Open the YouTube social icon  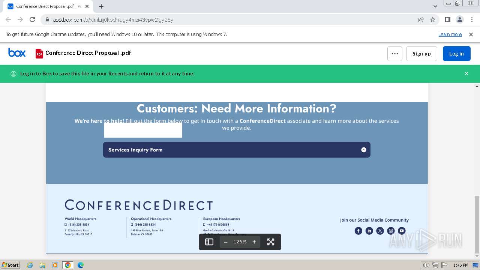click(402, 231)
